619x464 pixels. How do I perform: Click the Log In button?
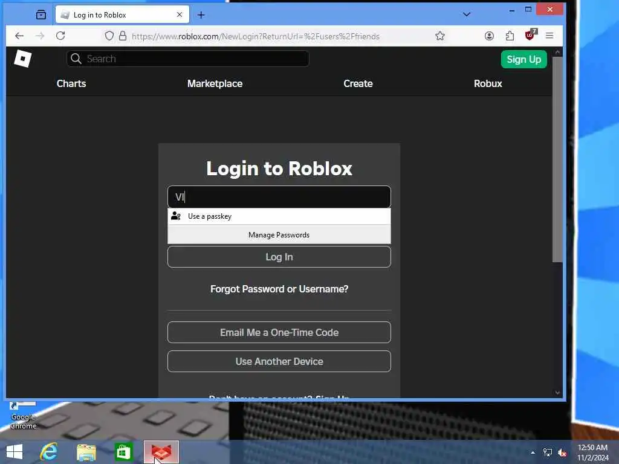click(x=279, y=257)
